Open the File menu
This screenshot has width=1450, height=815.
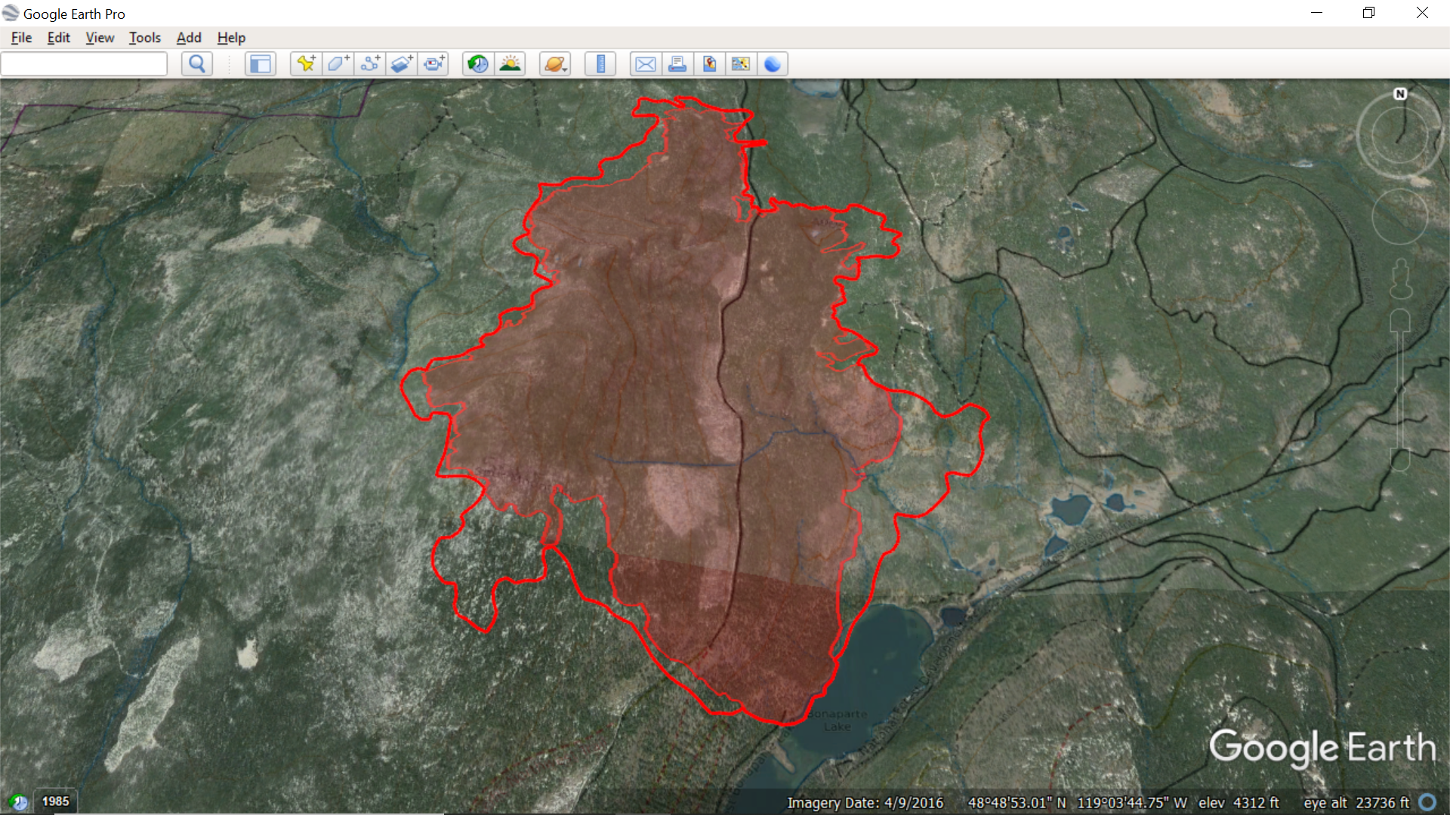point(21,38)
